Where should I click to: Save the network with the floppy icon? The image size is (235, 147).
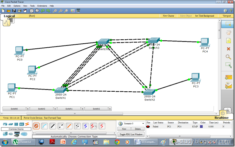[14, 11]
